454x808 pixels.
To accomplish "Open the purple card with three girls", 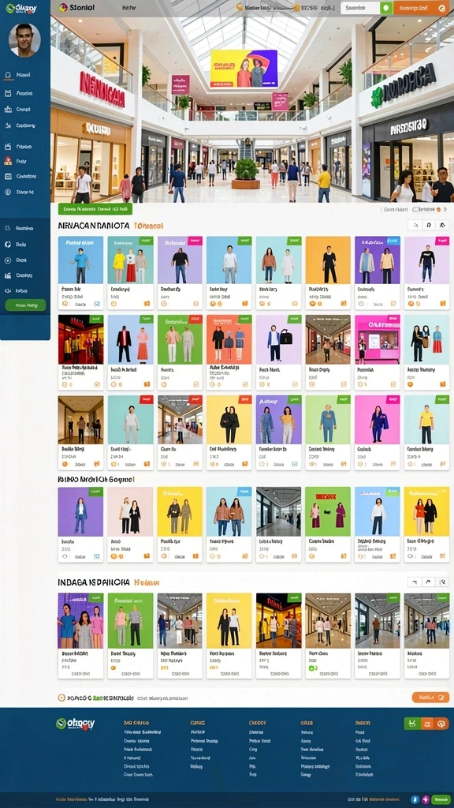I will coord(81,635).
